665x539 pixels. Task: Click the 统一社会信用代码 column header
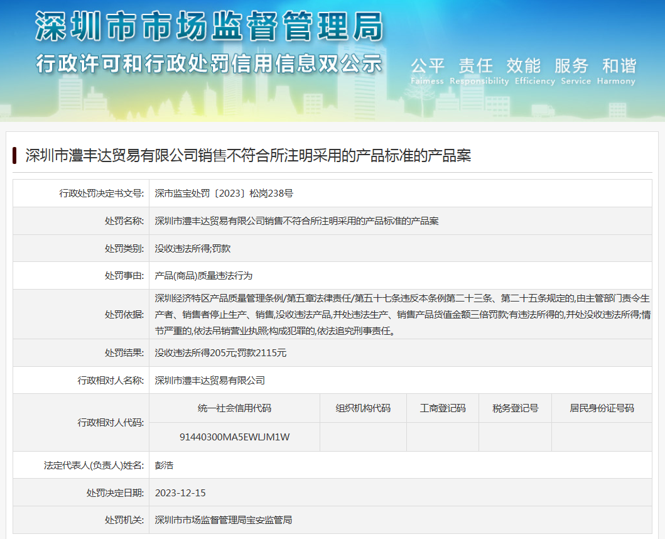point(234,408)
